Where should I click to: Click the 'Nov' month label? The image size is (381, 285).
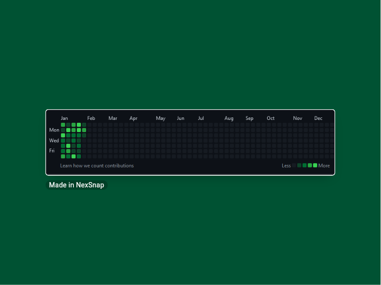298,118
